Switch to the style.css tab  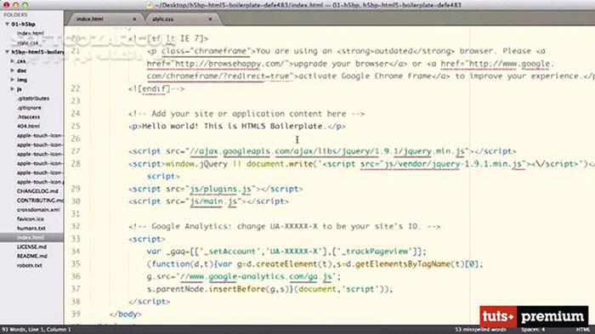coord(163,19)
